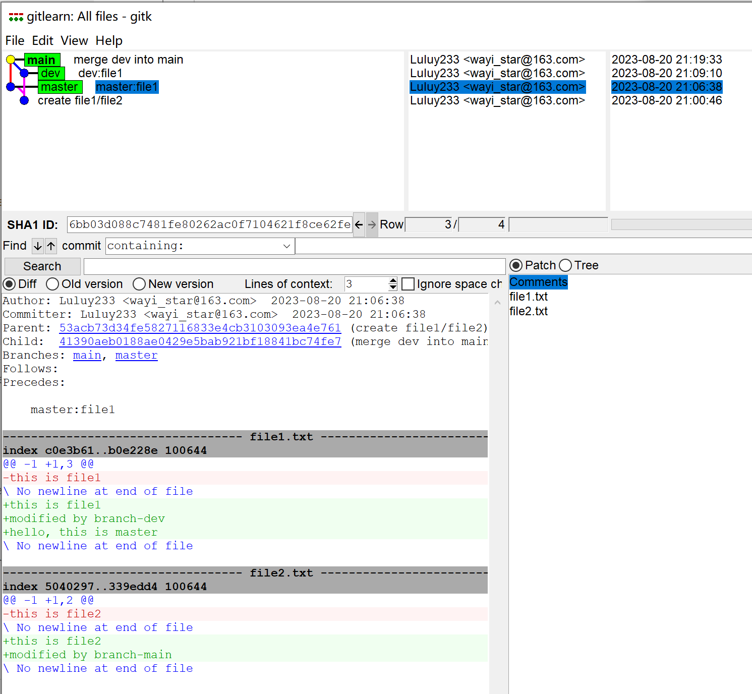752x694 pixels.
Task: Click the find previous up arrow button
Action: coord(51,246)
